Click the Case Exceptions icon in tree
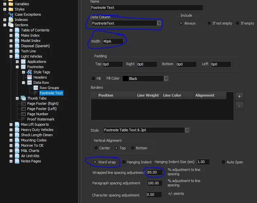The height and width of the screenshot is (203, 257). click(x=11, y=14)
